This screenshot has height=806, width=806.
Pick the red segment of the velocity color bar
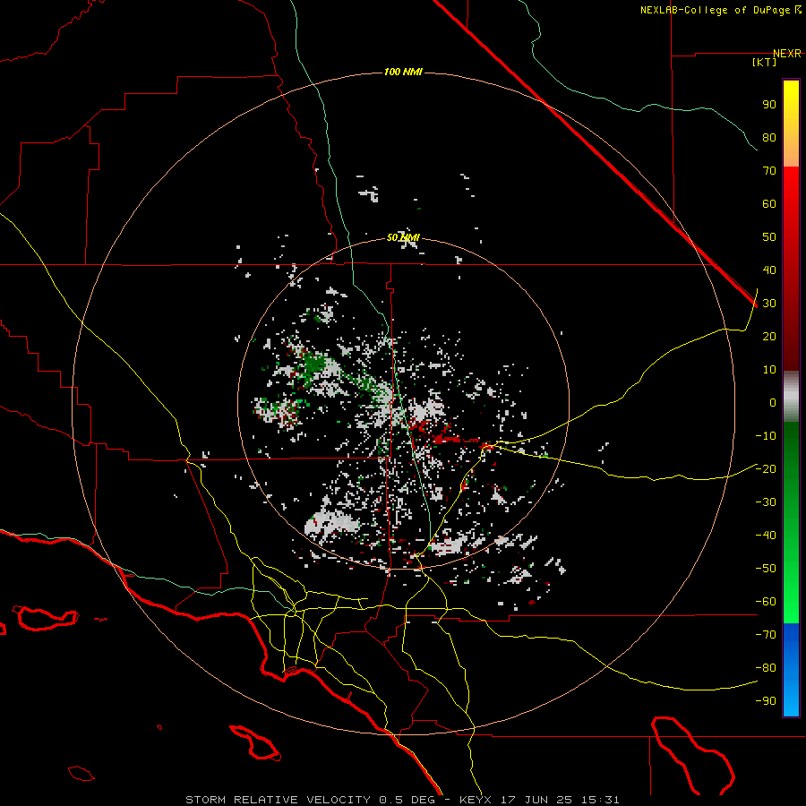point(791,269)
